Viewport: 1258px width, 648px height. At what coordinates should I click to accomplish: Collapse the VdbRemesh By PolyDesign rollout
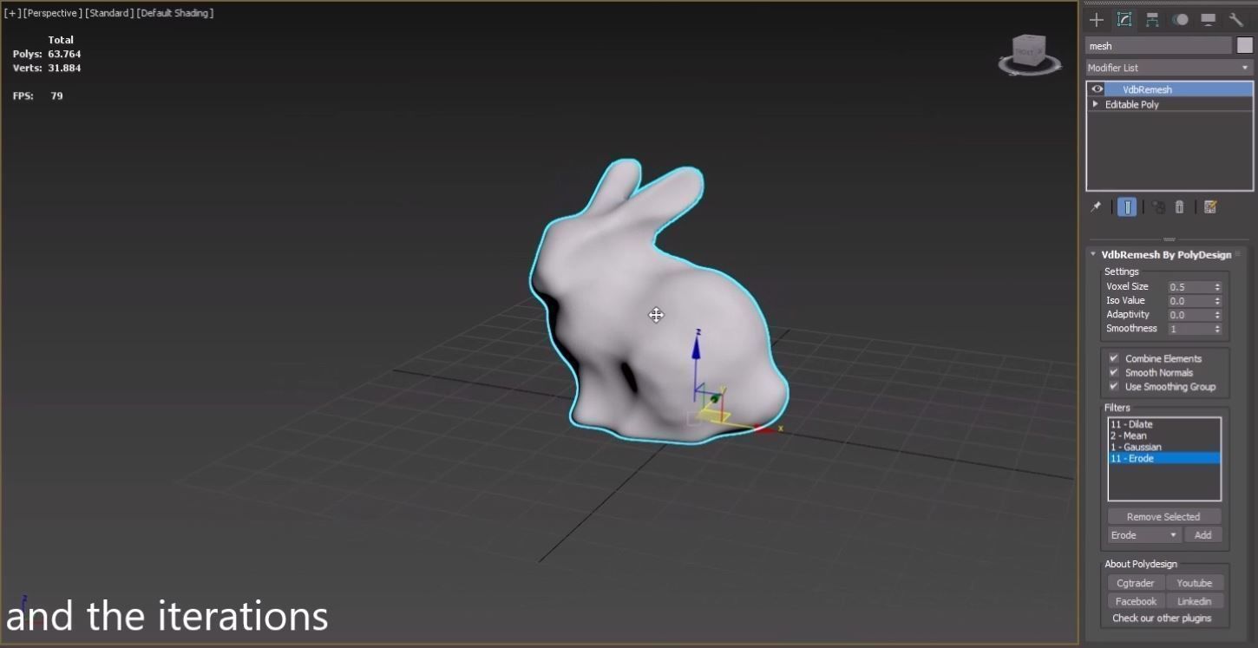[x=1093, y=255]
